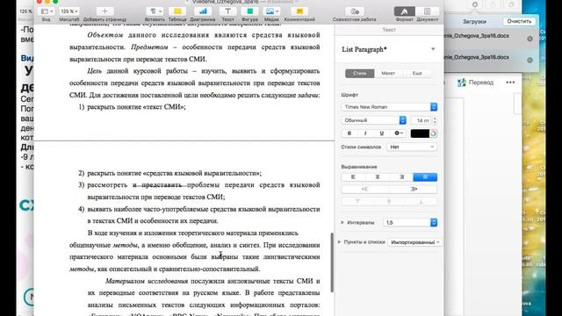Switch to the Стиль tab
Viewport: 562px width, 316px height.
click(x=359, y=73)
